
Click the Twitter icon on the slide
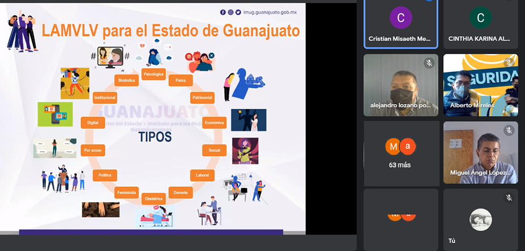pyautogui.click(x=238, y=12)
